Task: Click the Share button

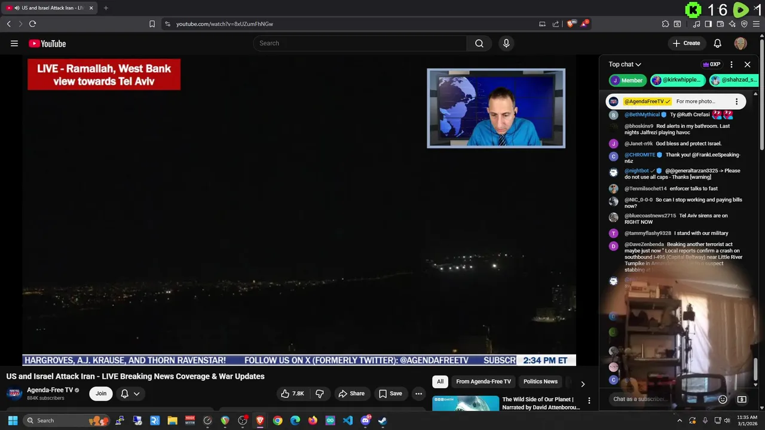Action: [x=351, y=394]
